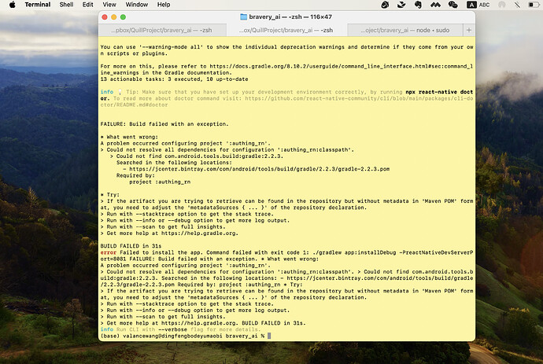The height and width of the screenshot is (364, 543).
Task: Click the acorn checkmark menu bar icon
Action: (x=385, y=5)
